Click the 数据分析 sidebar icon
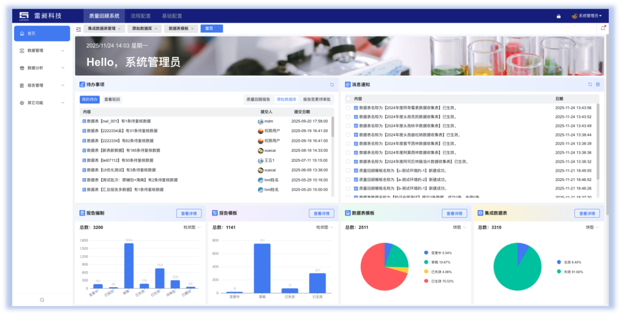 click(x=22, y=68)
